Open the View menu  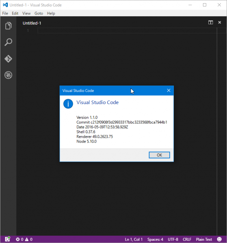(x=26, y=13)
